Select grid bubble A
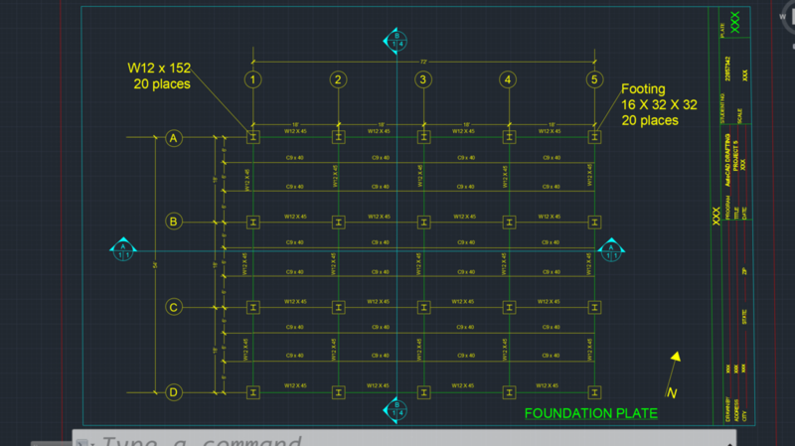The height and width of the screenshot is (446, 795). click(x=174, y=138)
